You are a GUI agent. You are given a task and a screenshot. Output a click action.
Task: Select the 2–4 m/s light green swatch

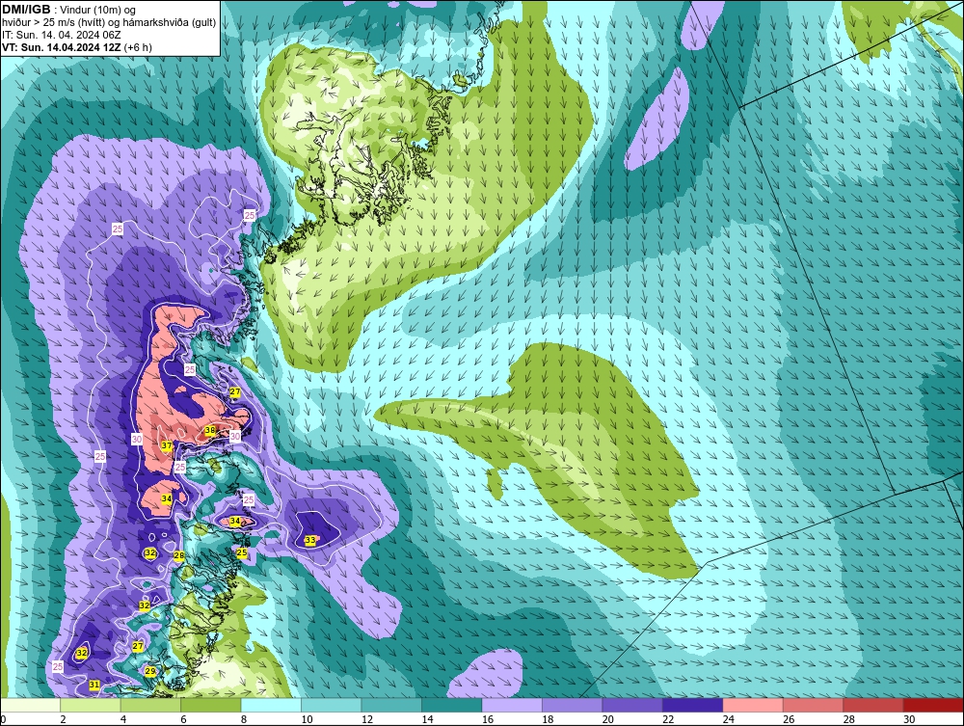click(91, 705)
